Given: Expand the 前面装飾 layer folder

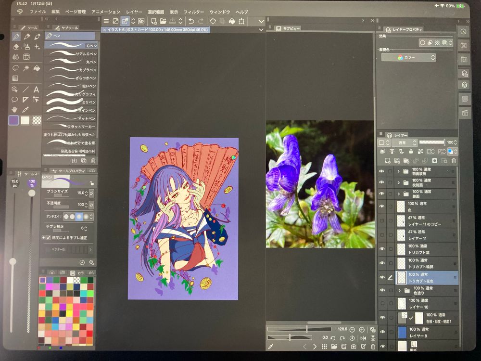Looking at the screenshot, I should pos(398,171).
